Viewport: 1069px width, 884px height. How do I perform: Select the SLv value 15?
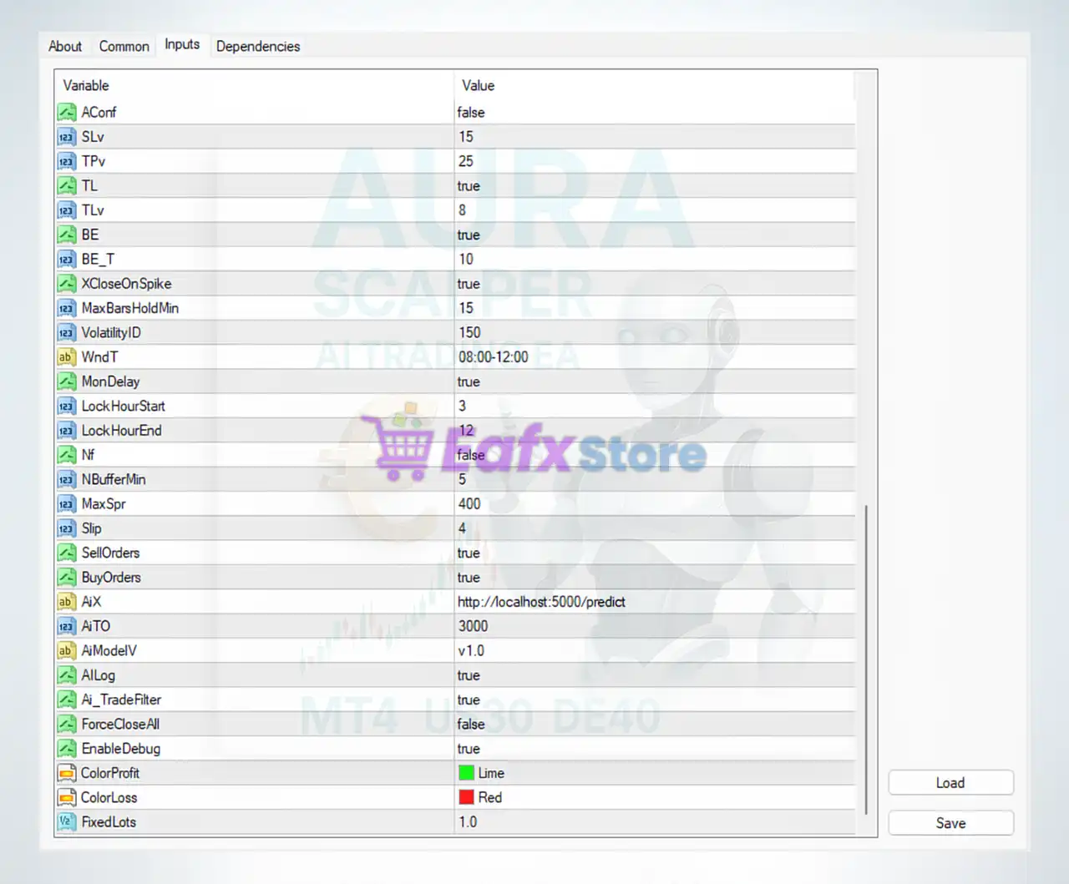[466, 137]
